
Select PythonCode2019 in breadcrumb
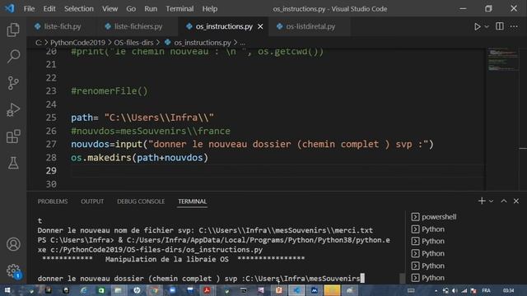(x=77, y=43)
